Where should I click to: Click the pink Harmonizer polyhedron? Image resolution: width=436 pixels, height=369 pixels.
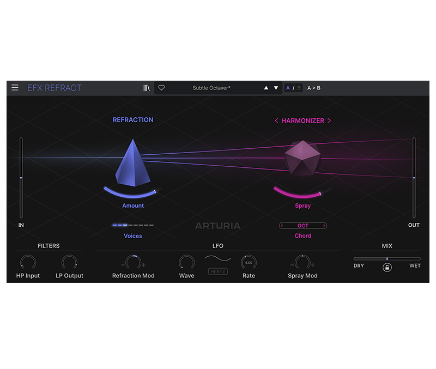(x=302, y=158)
